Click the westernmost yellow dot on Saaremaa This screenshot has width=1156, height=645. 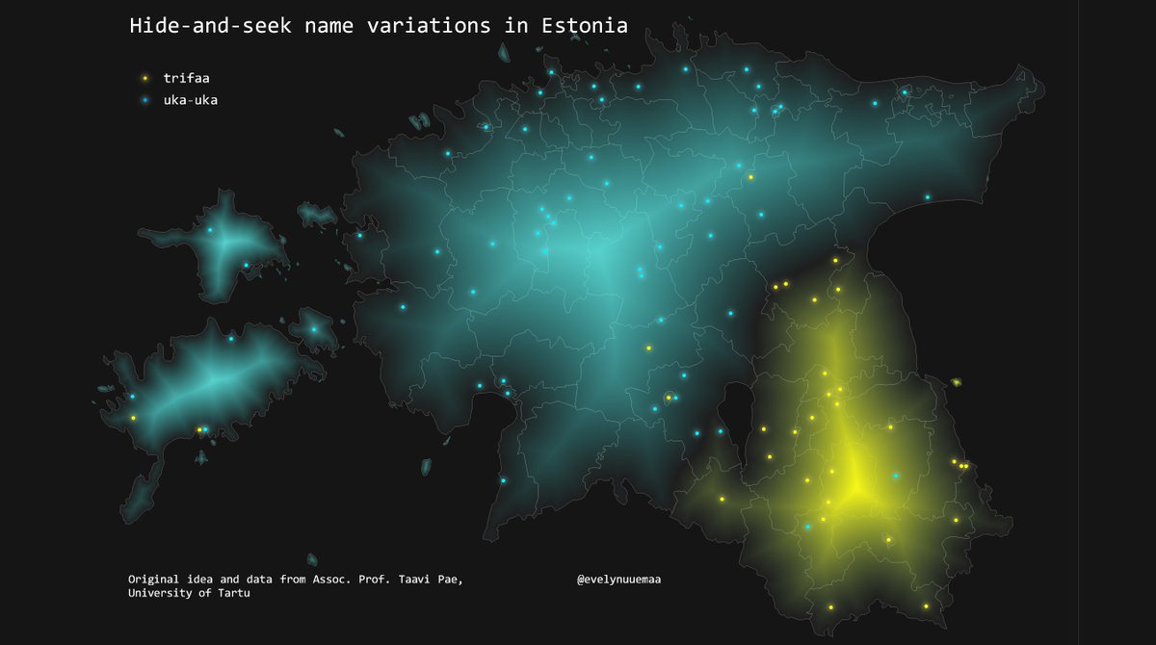coord(133,418)
